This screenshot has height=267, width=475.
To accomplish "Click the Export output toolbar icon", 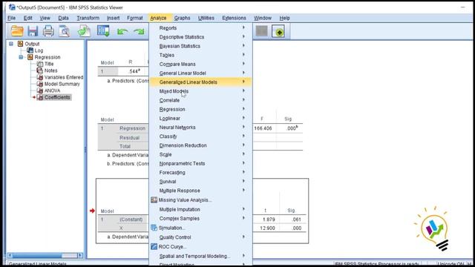I will click(x=84, y=31).
